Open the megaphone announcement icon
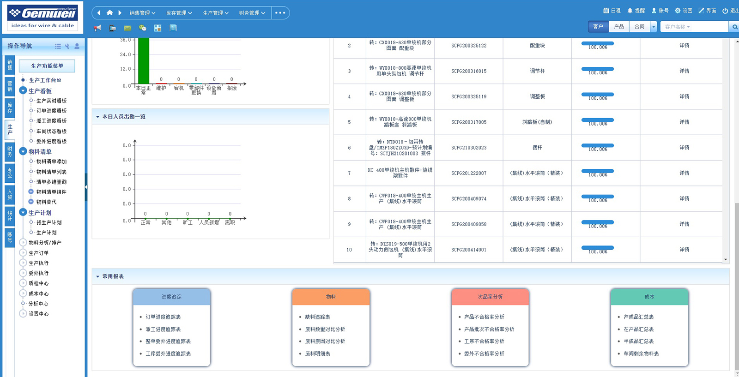 [97, 28]
